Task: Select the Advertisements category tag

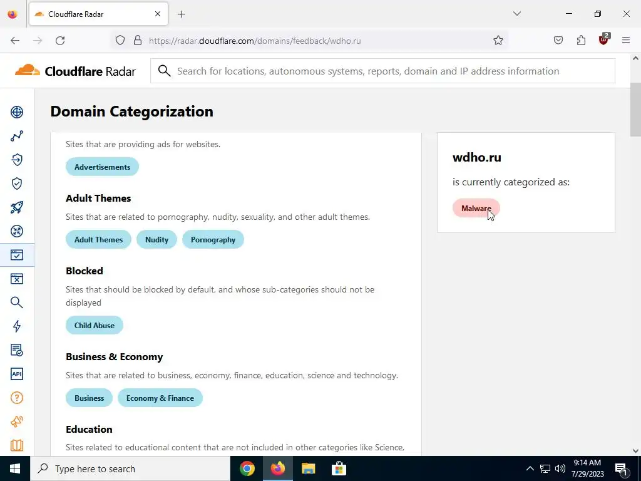Action: tap(102, 167)
